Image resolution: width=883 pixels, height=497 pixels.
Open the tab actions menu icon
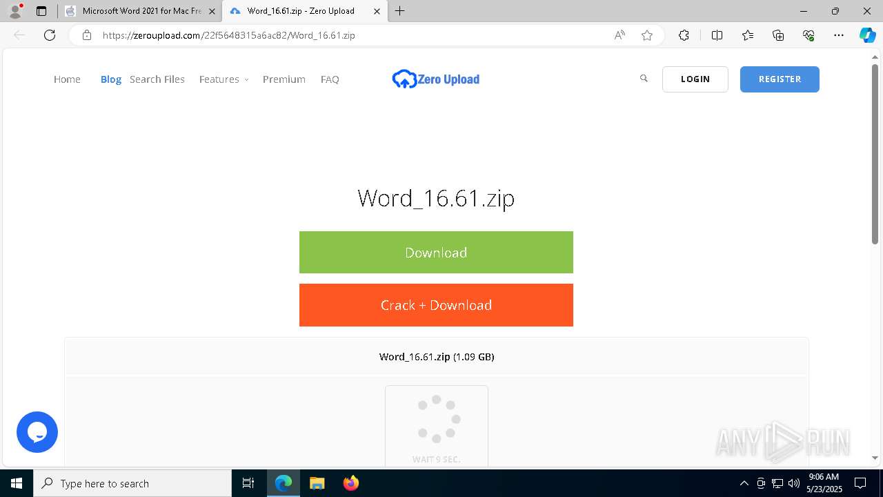pos(41,11)
